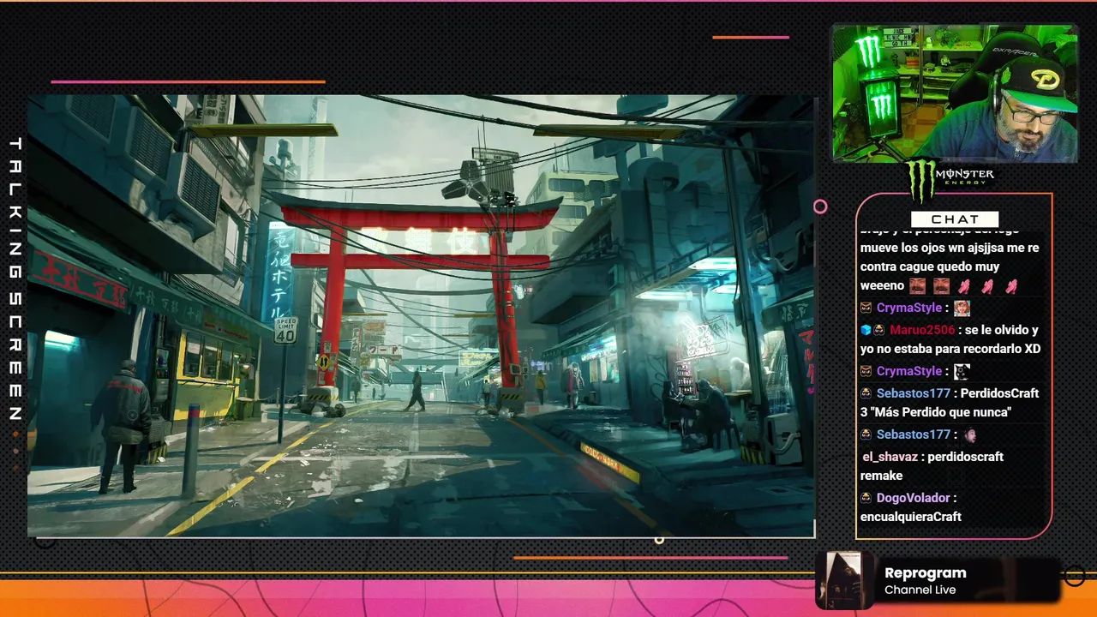The image size is (1097, 617).
Task: Click the Sebastos177 name on the PerdidosCraft message
Action: coord(913,393)
